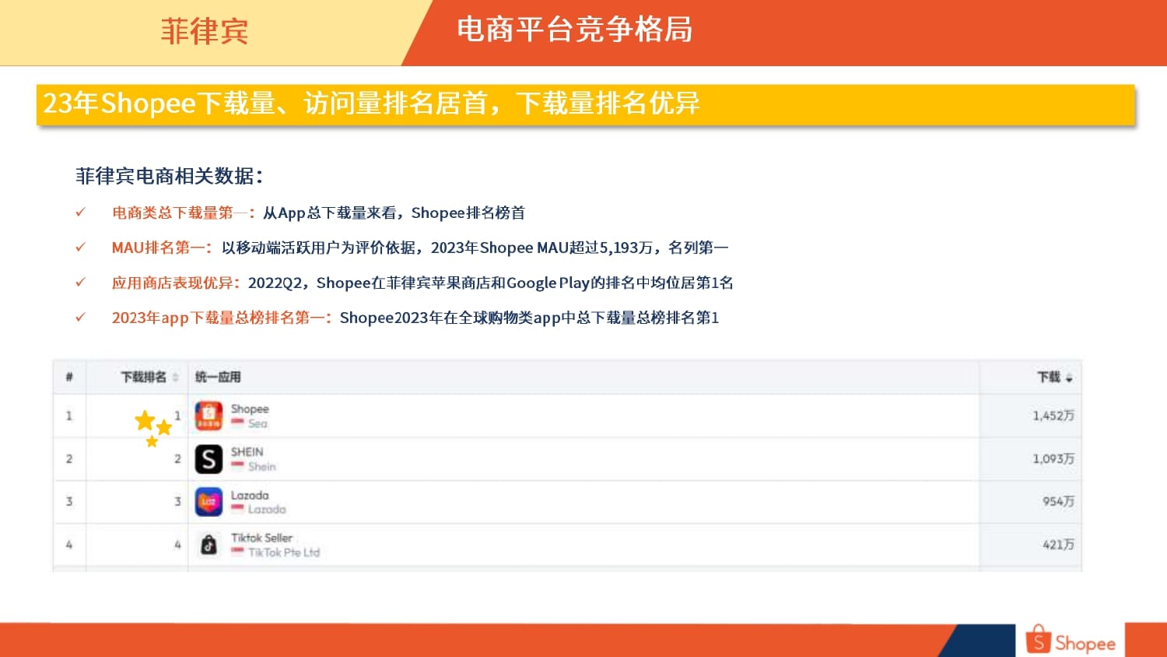1167x657 pixels.
Task: Click the gold stars next to rank 1
Action: [153, 428]
